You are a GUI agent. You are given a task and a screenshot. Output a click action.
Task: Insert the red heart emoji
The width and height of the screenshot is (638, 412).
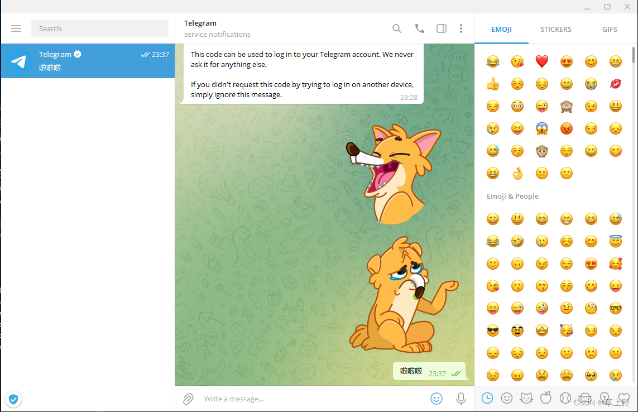pyautogui.click(x=542, y=61)
